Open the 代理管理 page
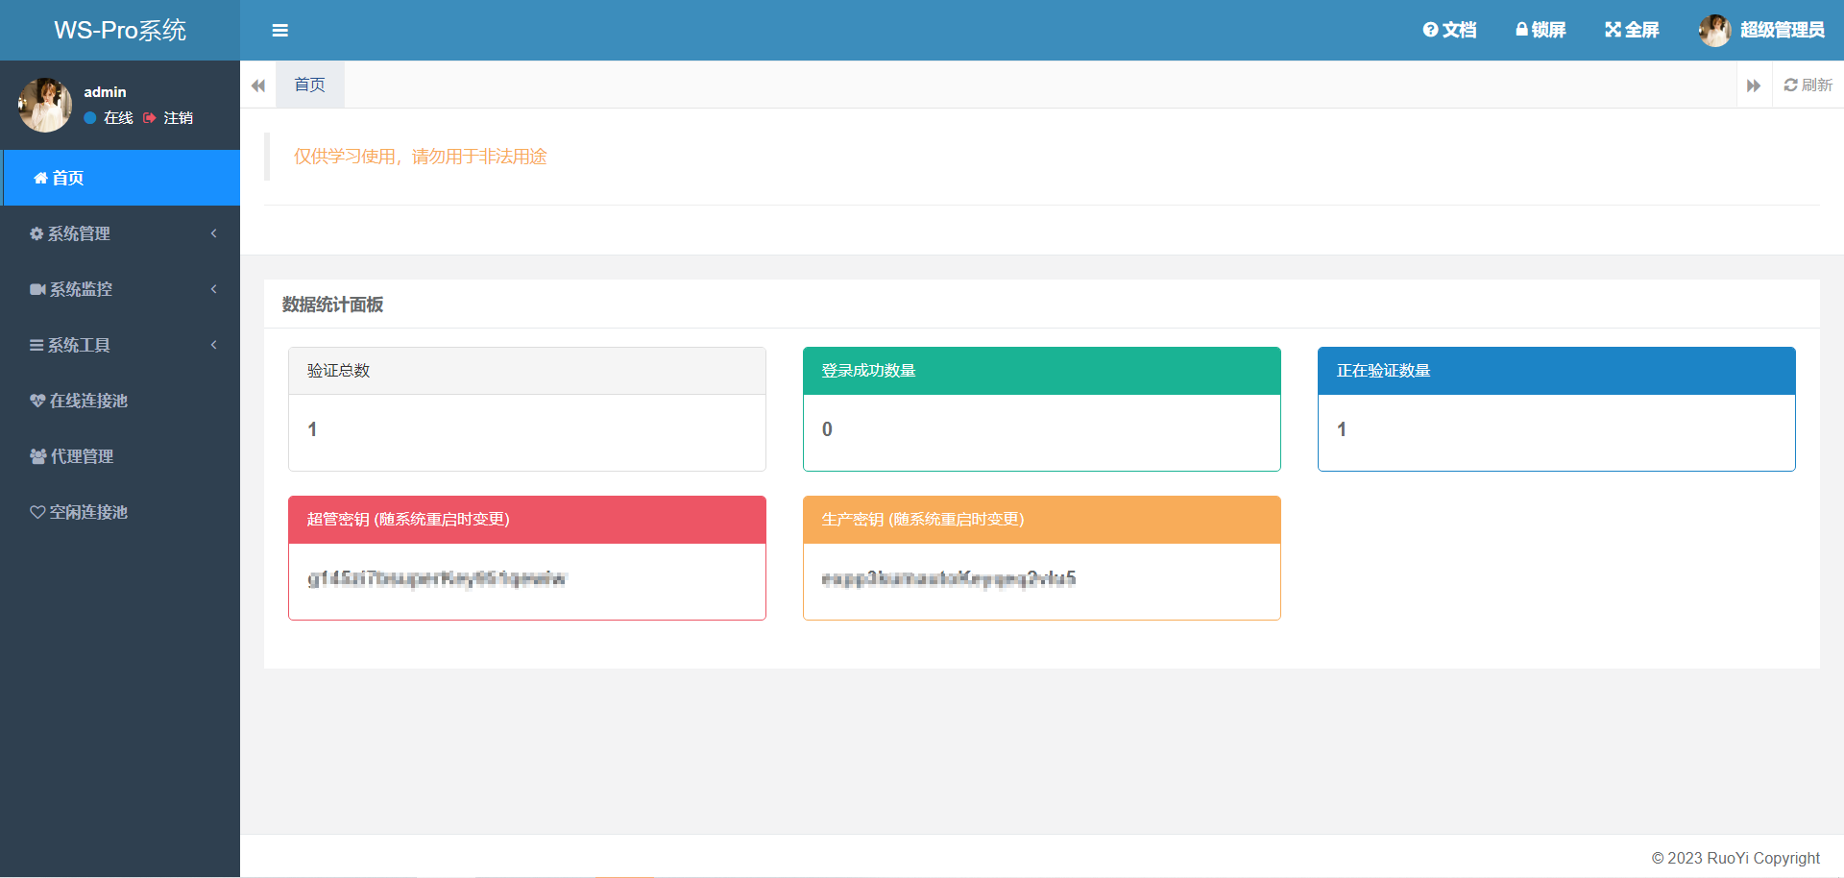The width and height of the screenshot is (1844, 878). (x=82, y=456)
